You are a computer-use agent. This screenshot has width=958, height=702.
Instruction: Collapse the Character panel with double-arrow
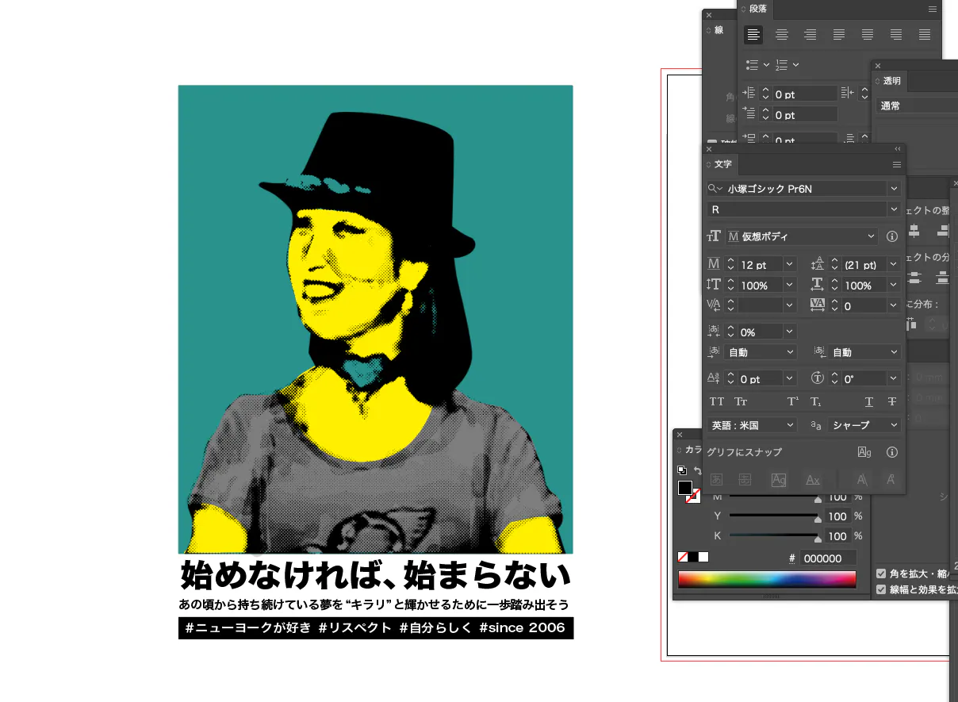898,149
